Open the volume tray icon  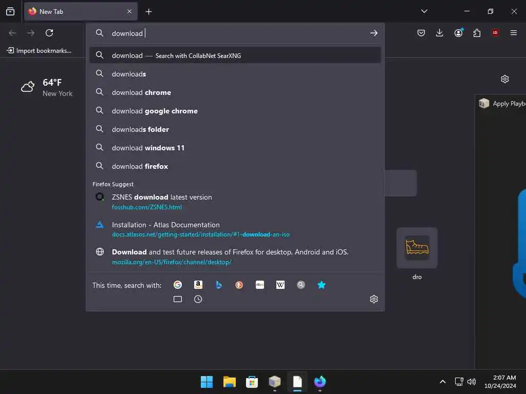point(472,382)
